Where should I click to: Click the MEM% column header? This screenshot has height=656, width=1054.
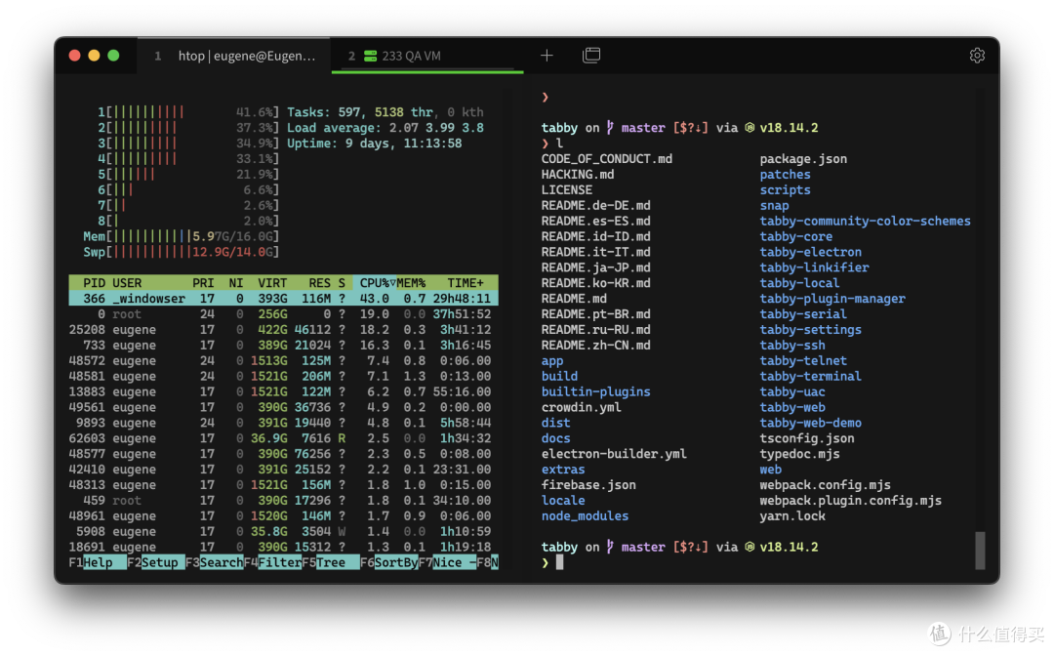(x=411, y=283)
